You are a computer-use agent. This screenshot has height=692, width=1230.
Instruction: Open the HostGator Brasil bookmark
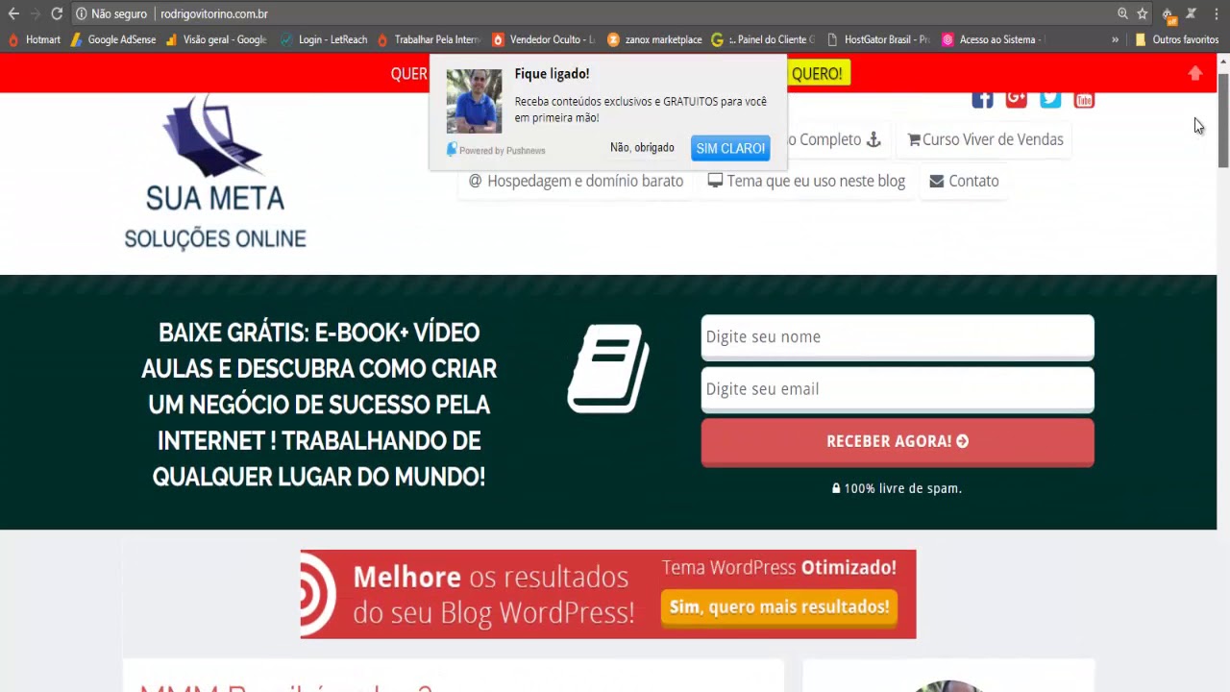[878, 39]
